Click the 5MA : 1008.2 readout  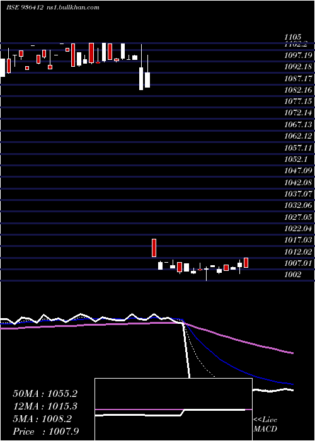tap(42, 419)
